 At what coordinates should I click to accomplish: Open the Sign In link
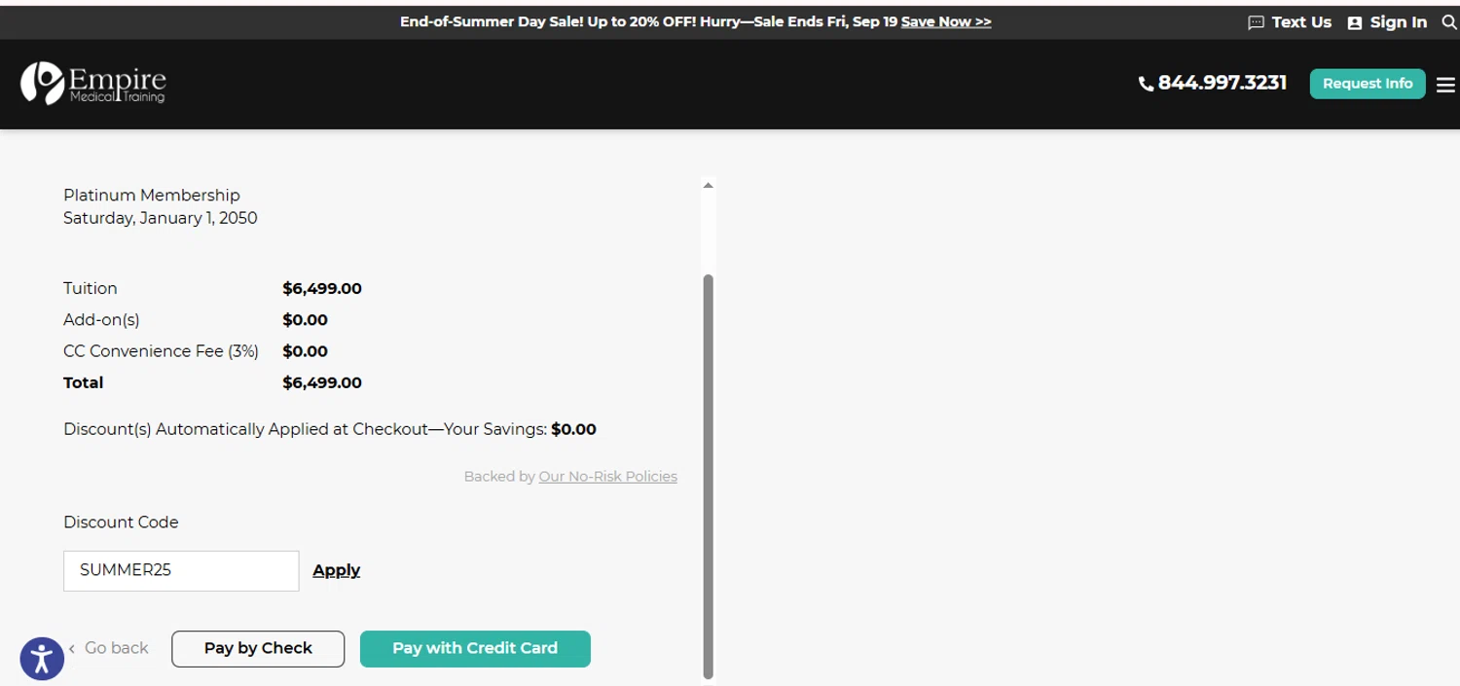pyautogui.click(x=1399, y=22)
